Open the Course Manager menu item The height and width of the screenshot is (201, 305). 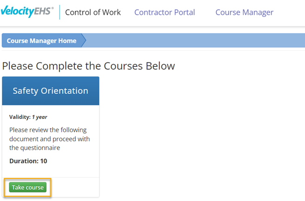click(x=244, y=13)
